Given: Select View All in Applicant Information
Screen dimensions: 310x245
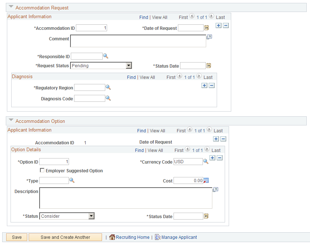Looking at the screenshot, I should tap(160, 17).
